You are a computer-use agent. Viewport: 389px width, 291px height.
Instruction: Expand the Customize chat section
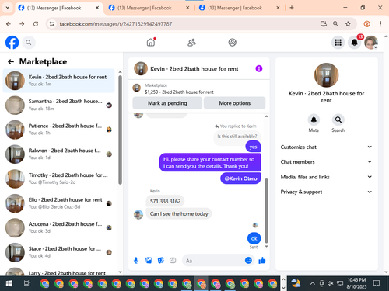point(326,147)
